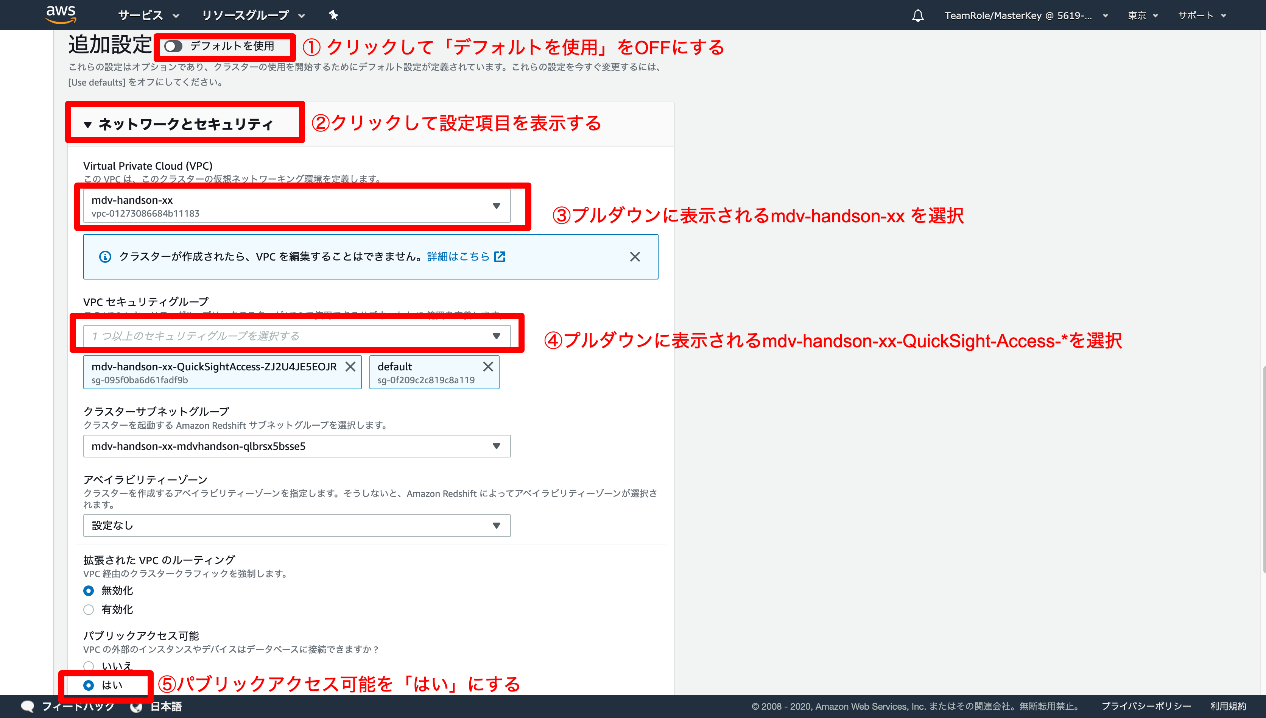
Task: Collapse the ネットワークとセキュリティ section
Action: 178,124
